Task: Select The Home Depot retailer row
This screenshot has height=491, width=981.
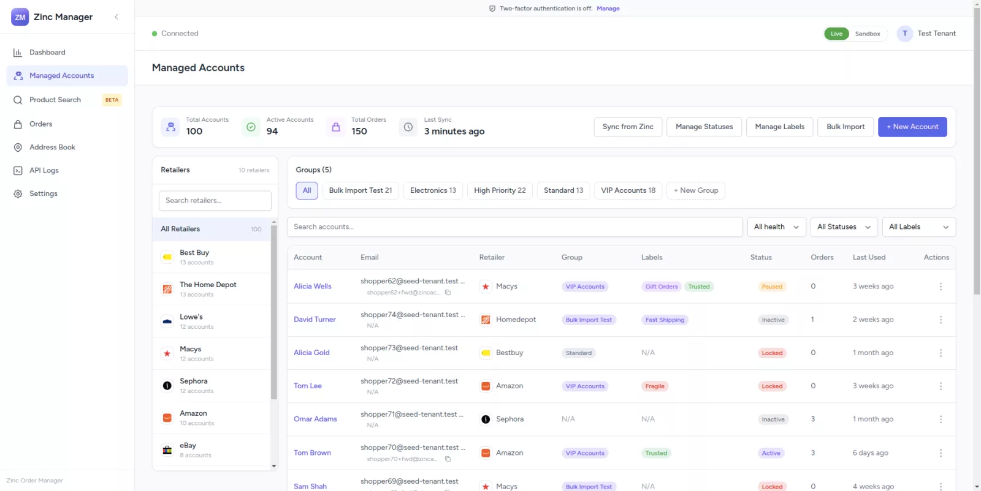Action: (211, 289)
